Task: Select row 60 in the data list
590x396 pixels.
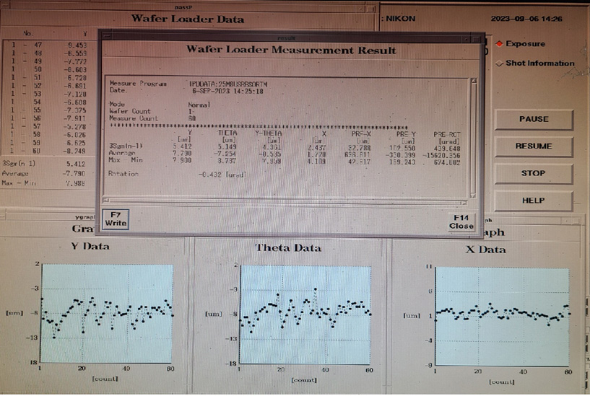Action: (x=51, y=151)
